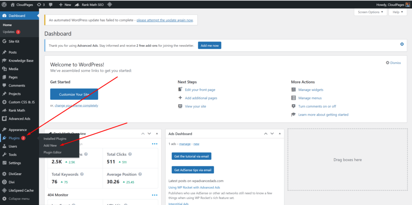Collapse the admin sidebar menu
The image size is (412, 205).
tap(16, 199)
